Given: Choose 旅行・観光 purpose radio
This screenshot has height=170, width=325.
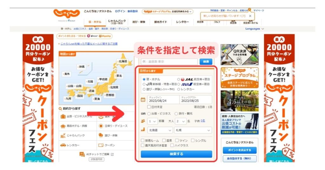Looking at the screenshot, I should point(176,114).
